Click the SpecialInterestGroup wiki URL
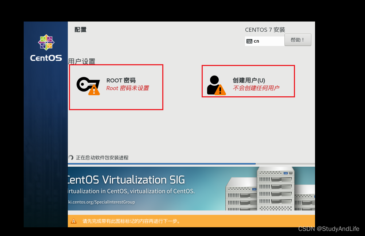365x236 pixels. [101, 202]
